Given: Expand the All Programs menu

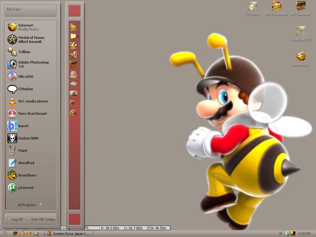Looking at the screenshot, I should pos(30,205).
